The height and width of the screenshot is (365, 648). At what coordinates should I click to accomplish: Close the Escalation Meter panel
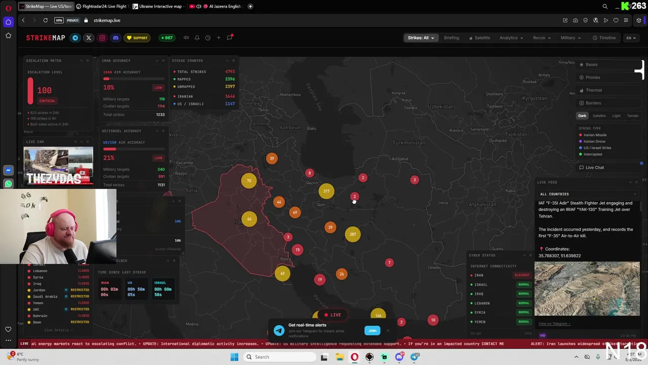(88, 60)
